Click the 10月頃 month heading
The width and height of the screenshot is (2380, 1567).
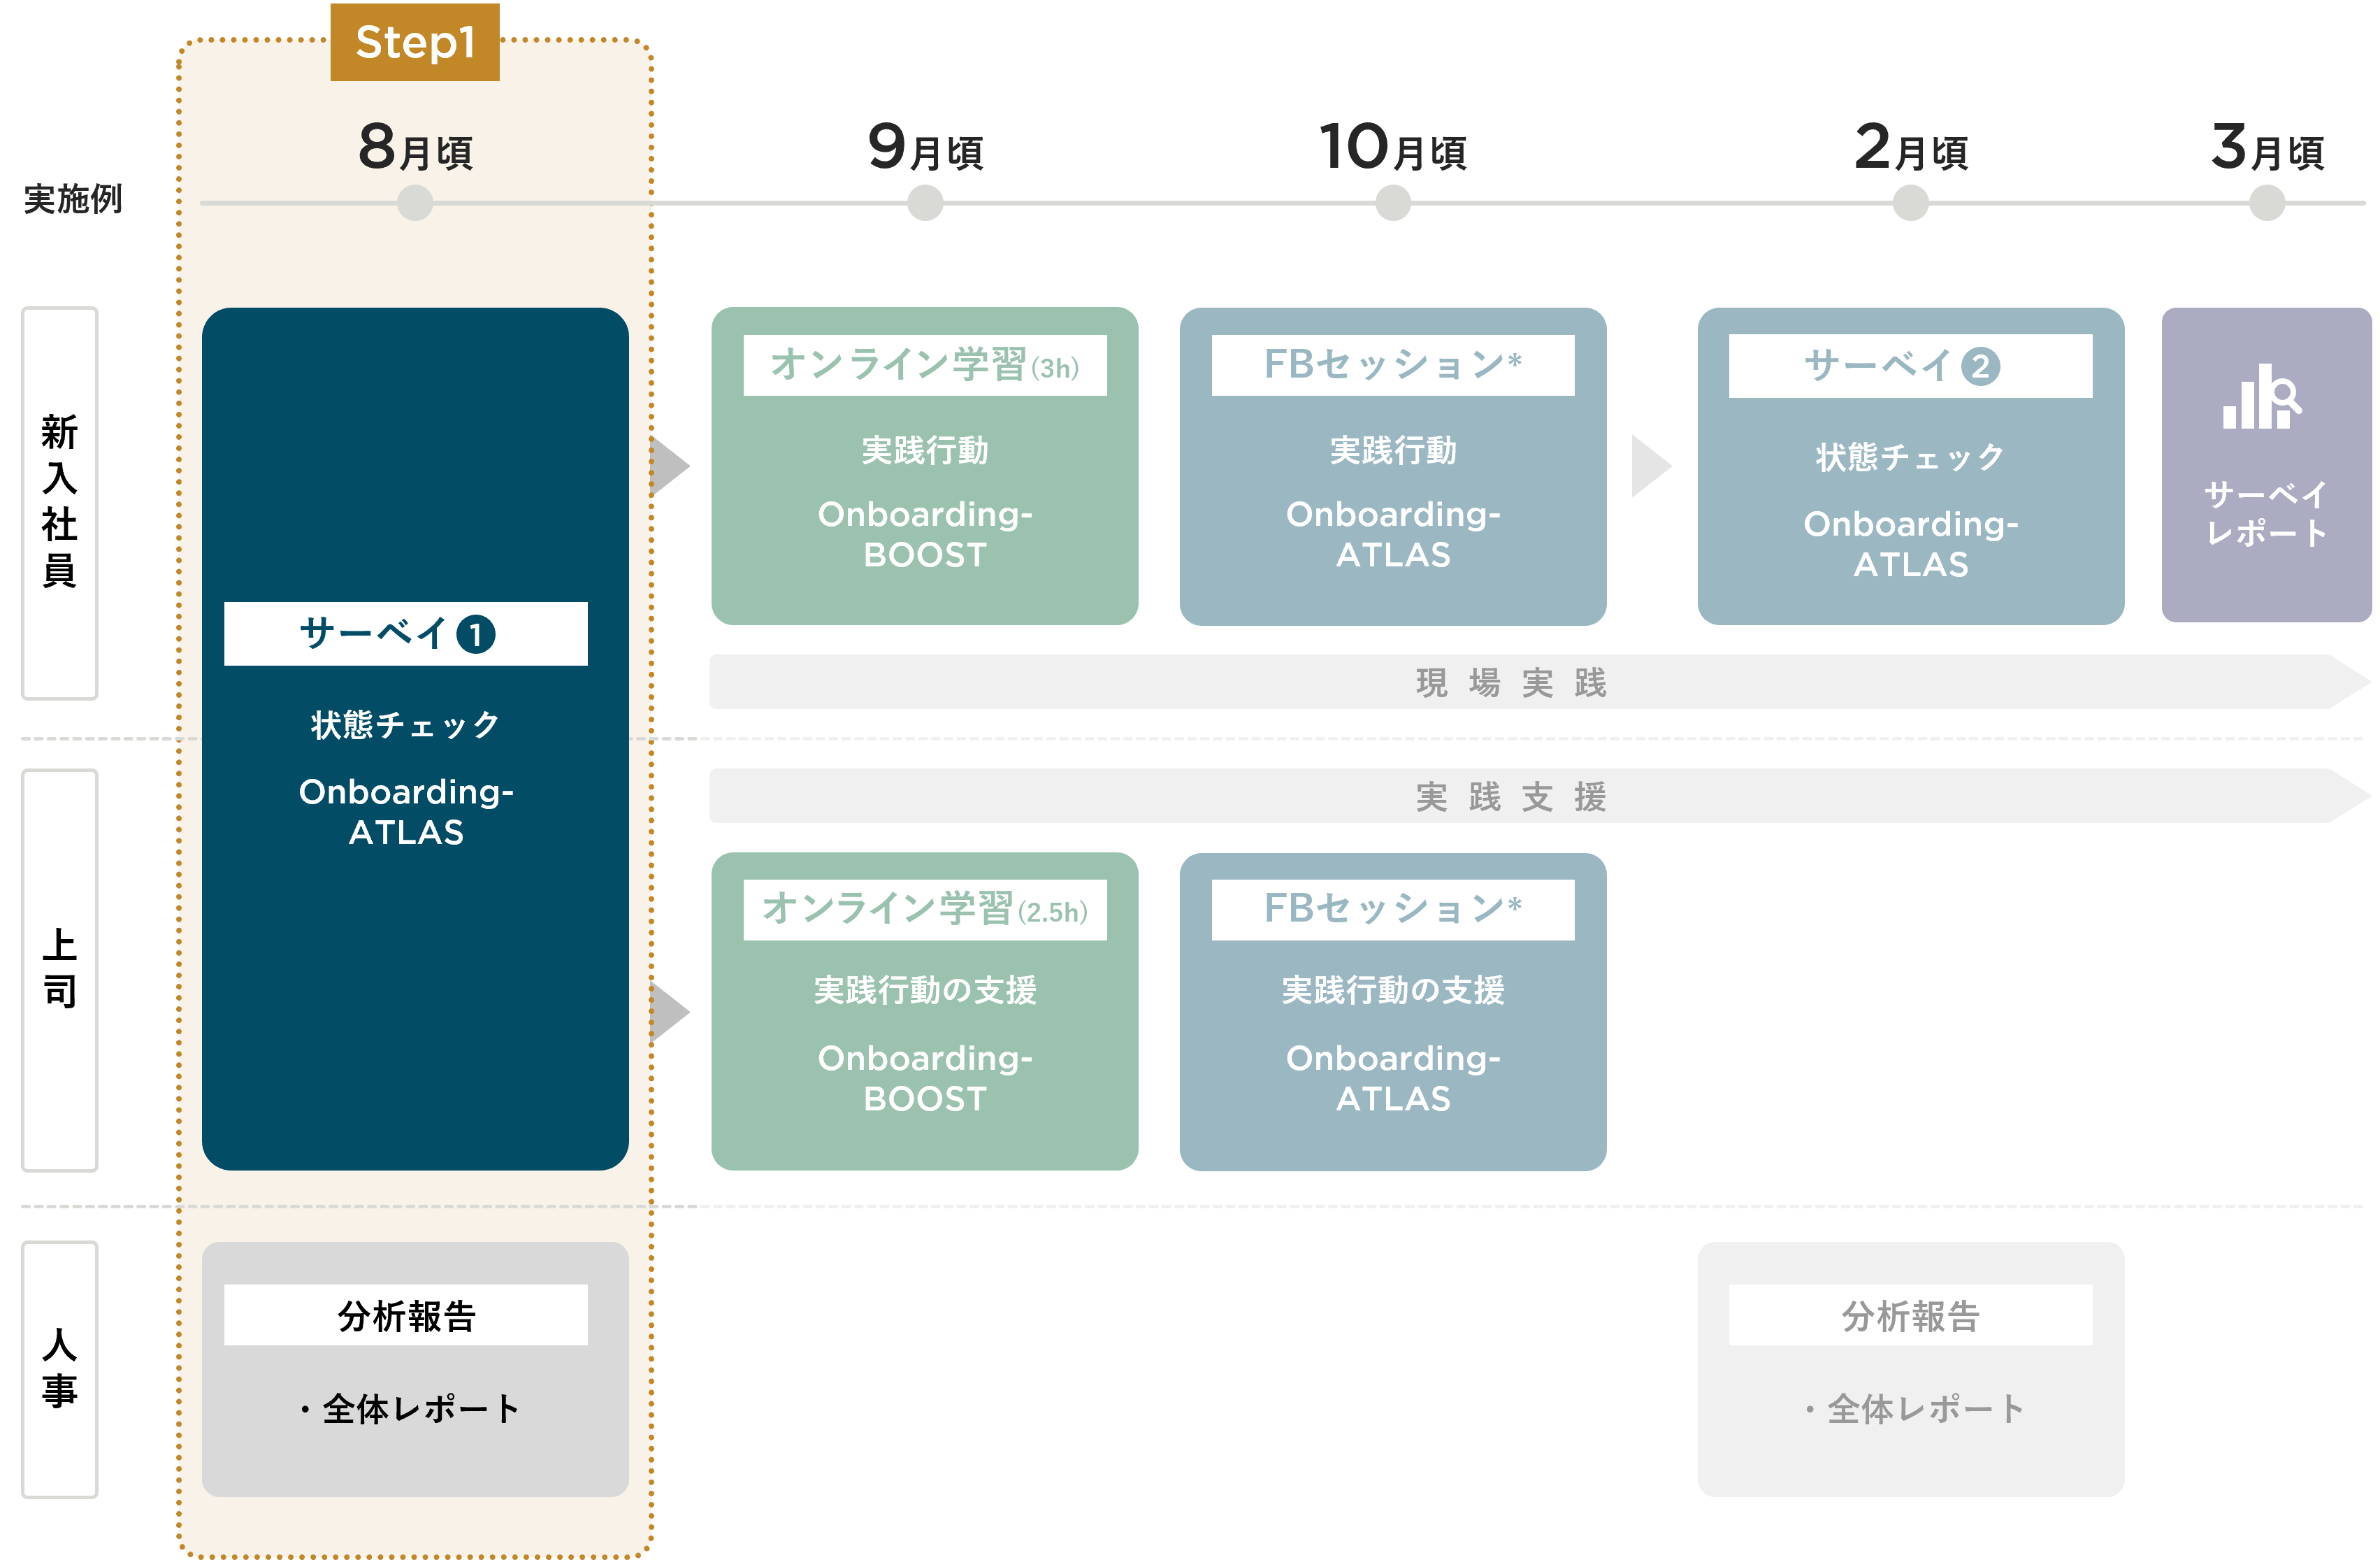1393,147
